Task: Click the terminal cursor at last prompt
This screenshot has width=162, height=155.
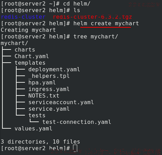Action: coord(75,148)
